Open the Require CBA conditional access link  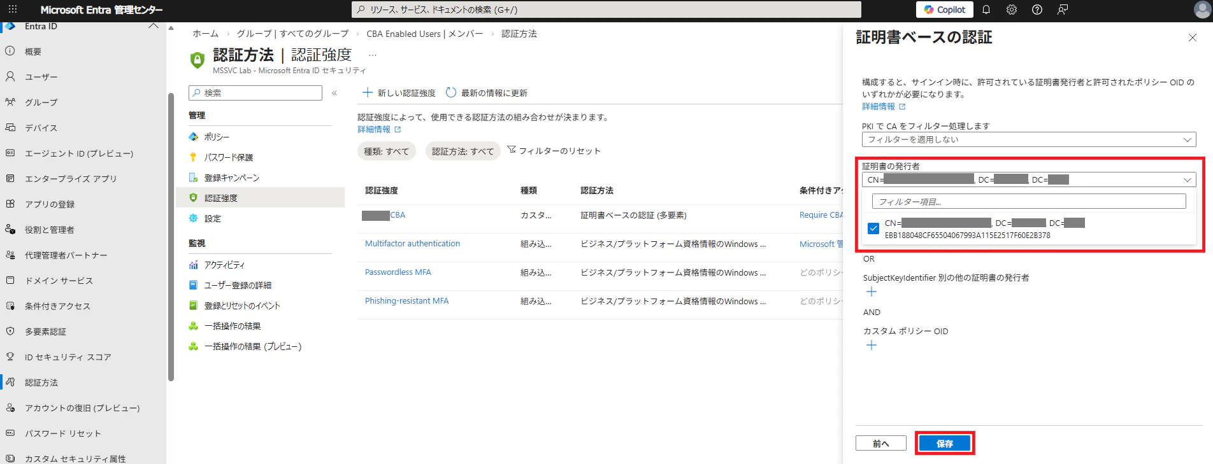(821, 214)
